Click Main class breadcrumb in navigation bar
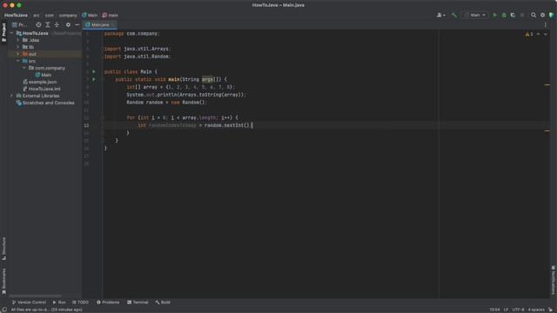Screen dimensions: 557x313 pyautogui.click(x=90, y=16)
